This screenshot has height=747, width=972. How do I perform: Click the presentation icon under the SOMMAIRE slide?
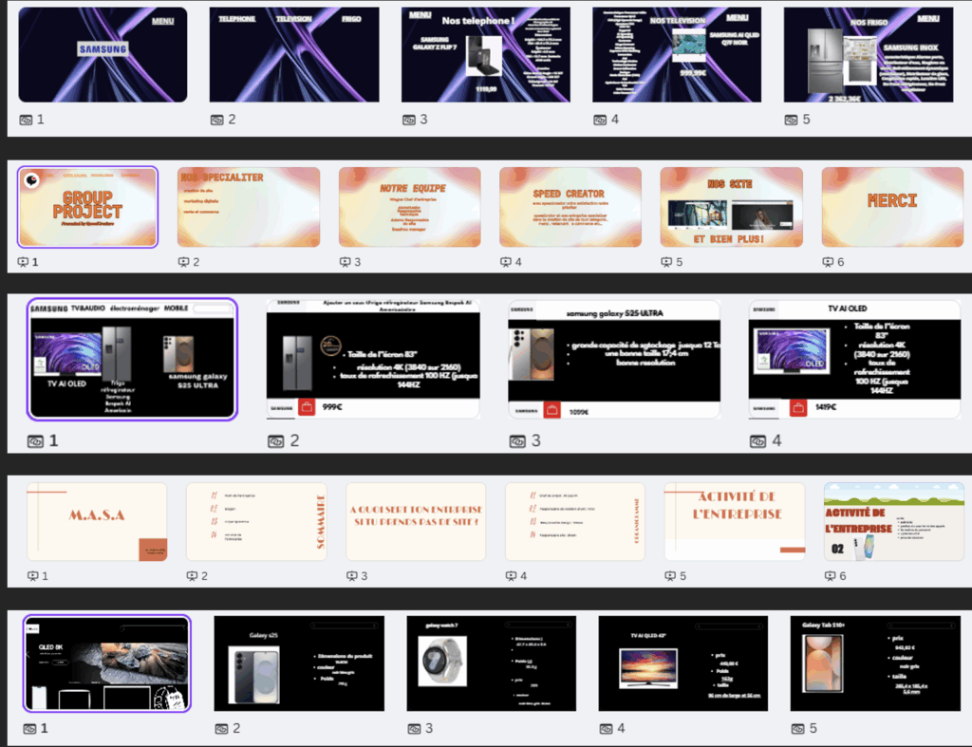click(x=192, y=575)
